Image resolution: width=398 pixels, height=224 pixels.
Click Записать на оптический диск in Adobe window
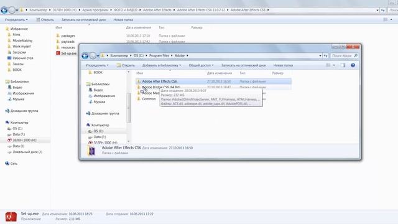tap(243, 65)
